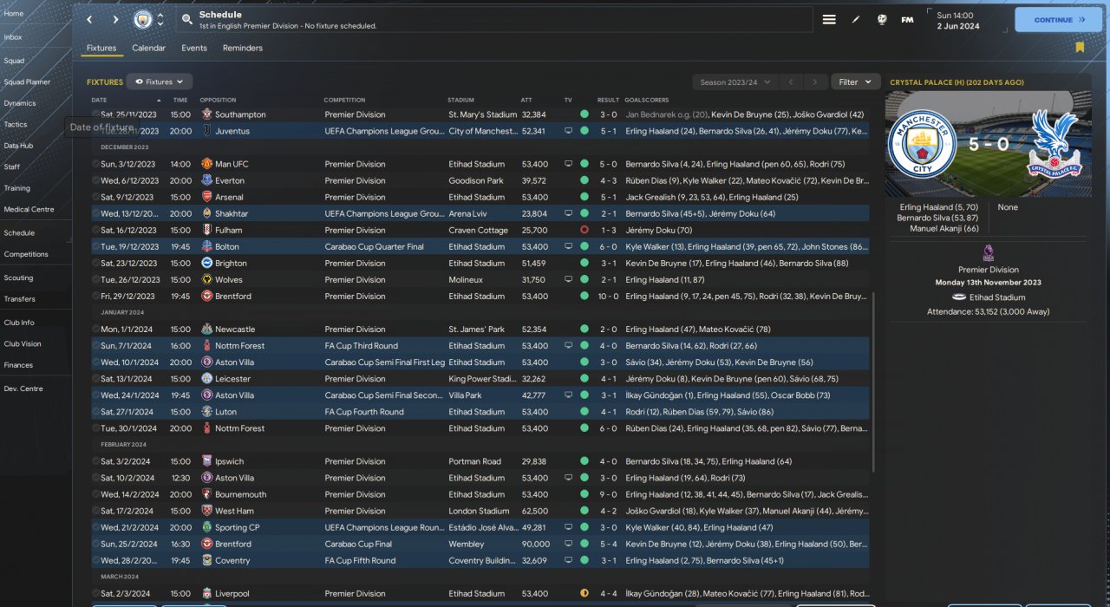This screenshot has height=607, width=1110.
Task: Open the Filter dropdown
Action: click(x=855, y=82)
